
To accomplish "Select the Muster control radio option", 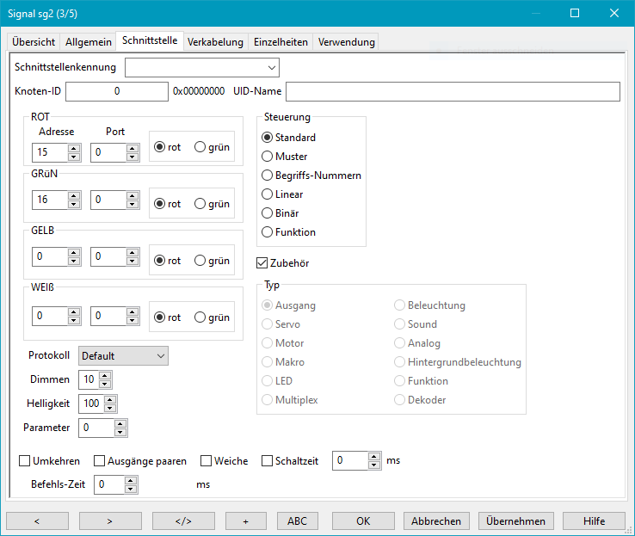I will [268, 157].
